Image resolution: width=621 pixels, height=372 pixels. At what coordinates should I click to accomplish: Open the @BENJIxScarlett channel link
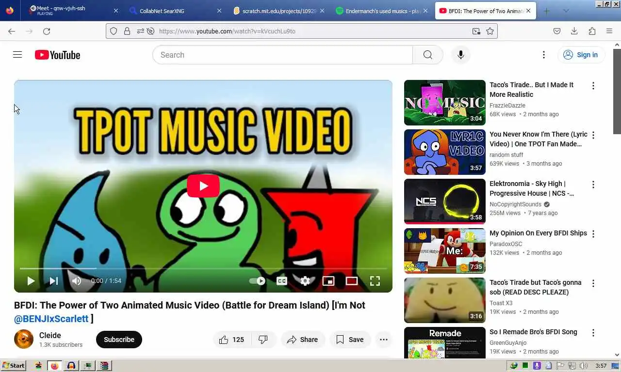[51, 319]
